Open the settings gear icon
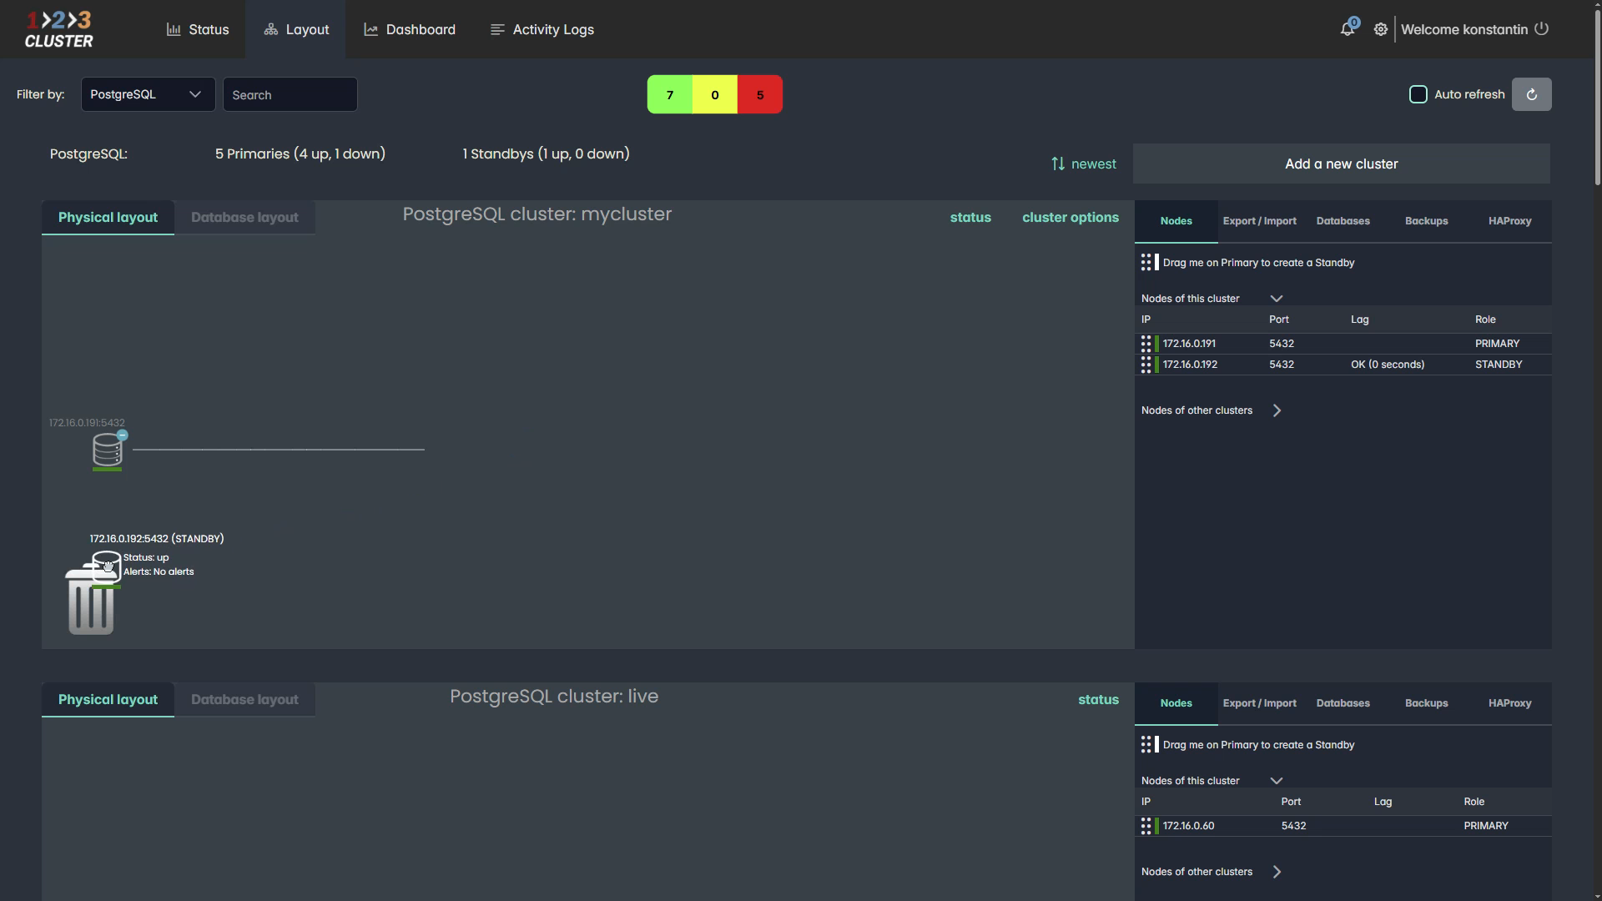 pos(1381,29)
